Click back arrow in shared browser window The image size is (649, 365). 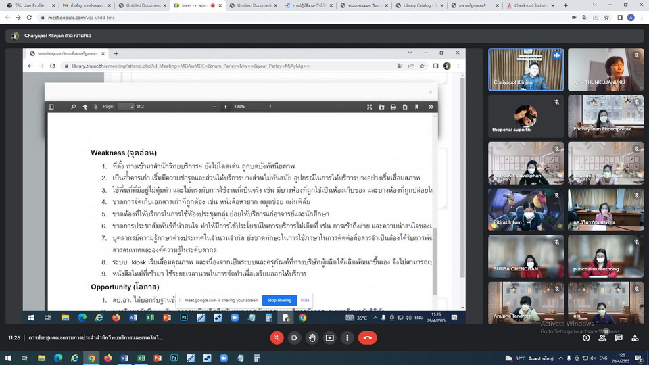point(30,66)
